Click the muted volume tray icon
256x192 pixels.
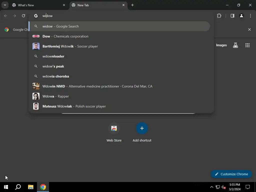click(224, 187)
